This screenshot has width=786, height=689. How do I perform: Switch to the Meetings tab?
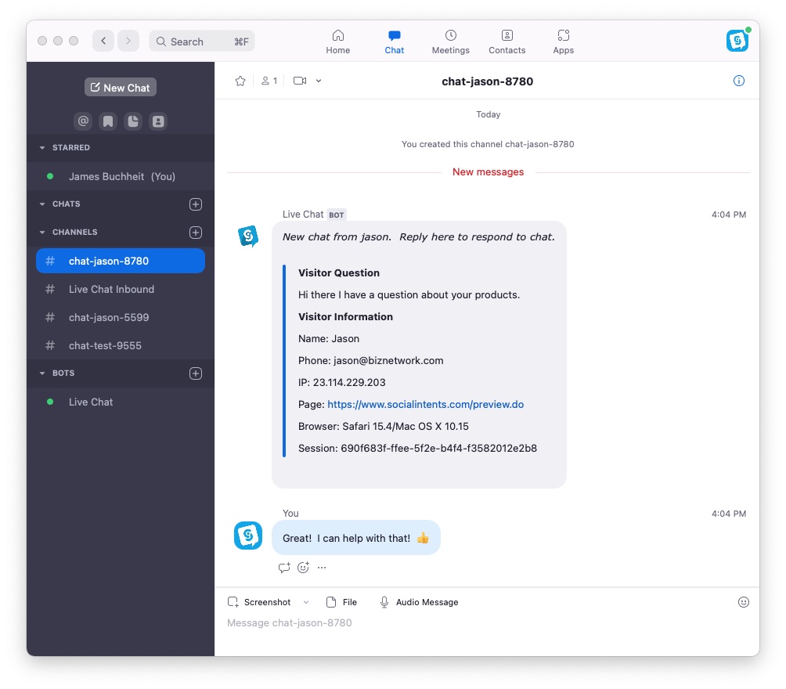[450, 41]
